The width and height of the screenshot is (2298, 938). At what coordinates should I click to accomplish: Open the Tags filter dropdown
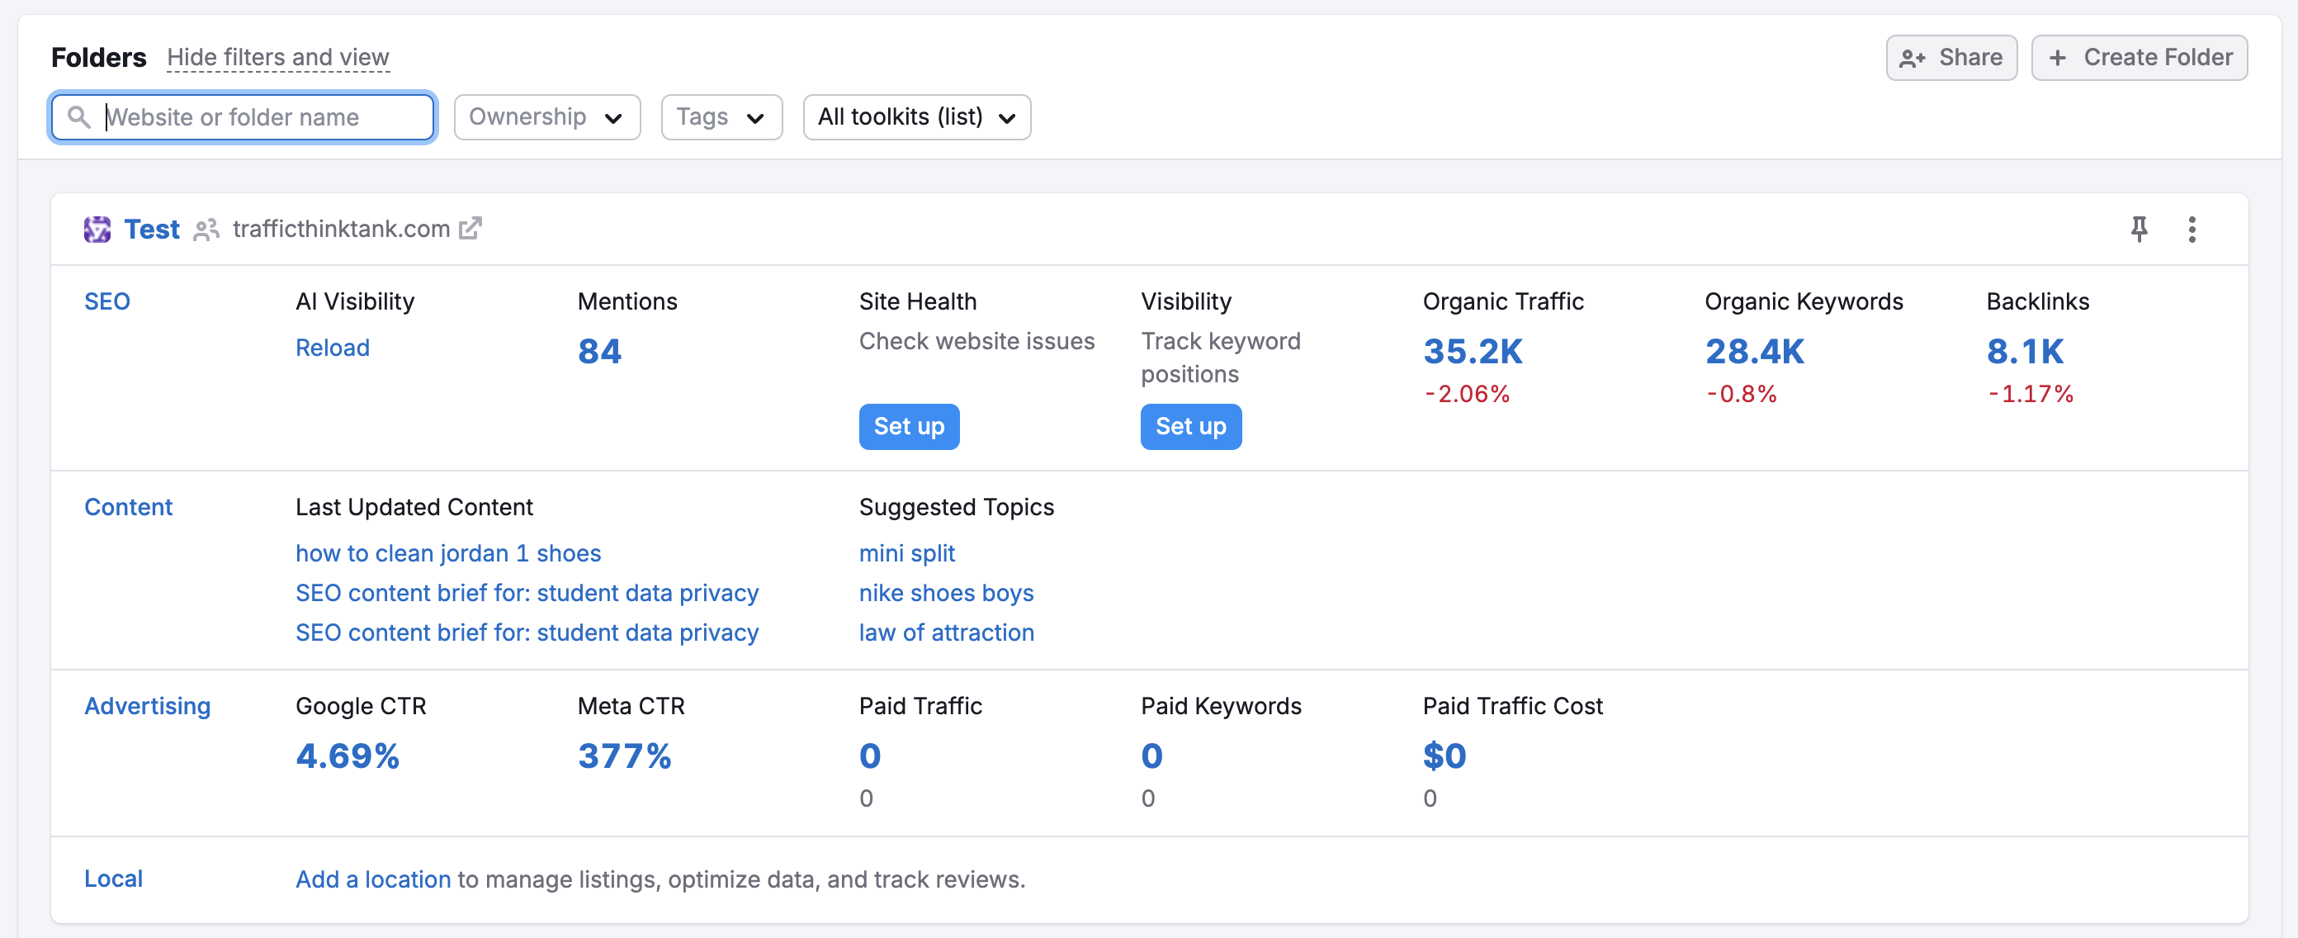pyautogui.click(x=721, y=117)
